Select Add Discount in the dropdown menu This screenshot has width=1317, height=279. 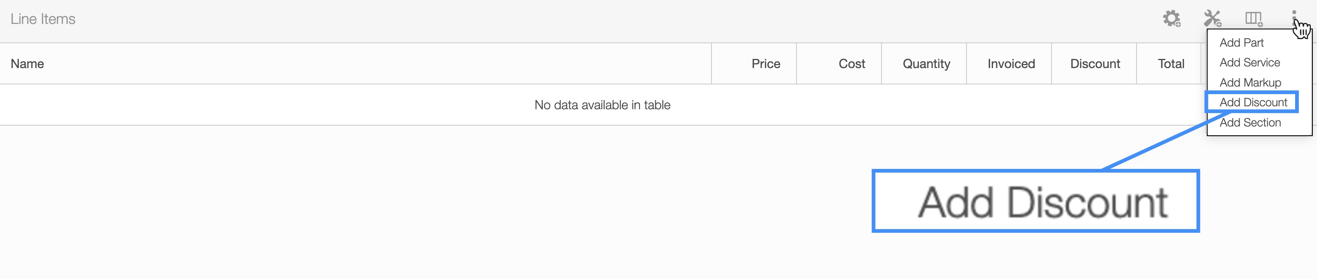[x=1253, y=103]
